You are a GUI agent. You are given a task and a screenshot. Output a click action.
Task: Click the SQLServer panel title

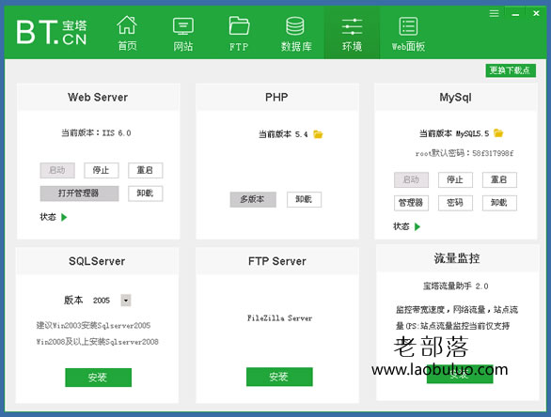97,261
